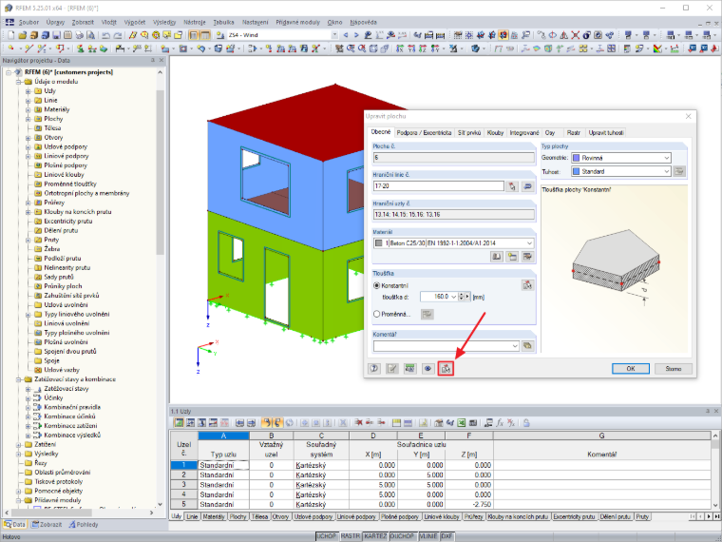Select Kombinace zatížení in navigator tree
The height and width of the screenshot is (542, 722).
click(x=70, y=426)
